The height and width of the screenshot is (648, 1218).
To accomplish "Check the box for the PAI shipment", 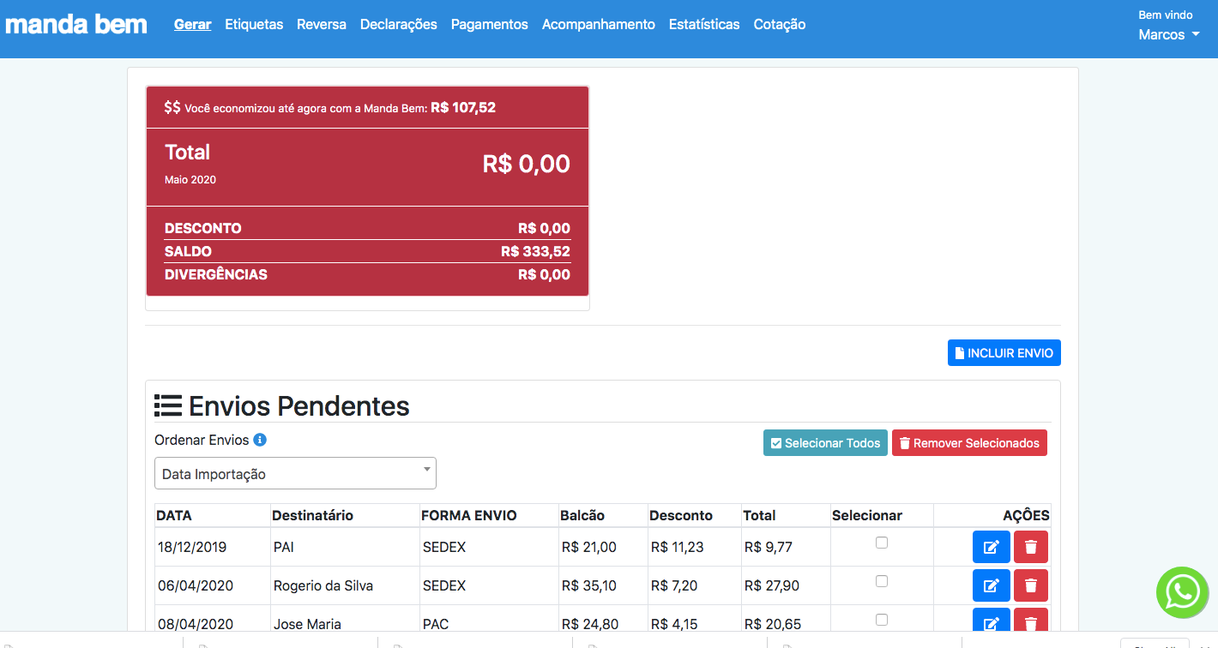I will pyautogui.click(x=881, y=543).
